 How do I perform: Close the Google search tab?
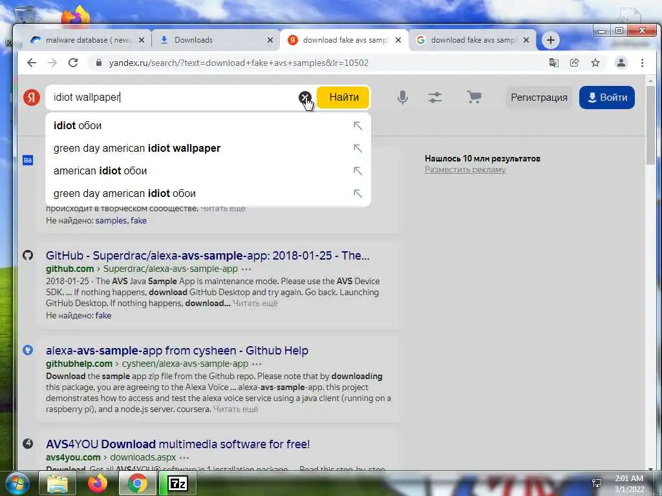pyautogui.click(x=526, y=40)
